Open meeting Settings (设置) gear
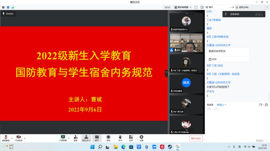Image resolution: width=270 pixels, height=151 pixels. click(x=141, y=138)
